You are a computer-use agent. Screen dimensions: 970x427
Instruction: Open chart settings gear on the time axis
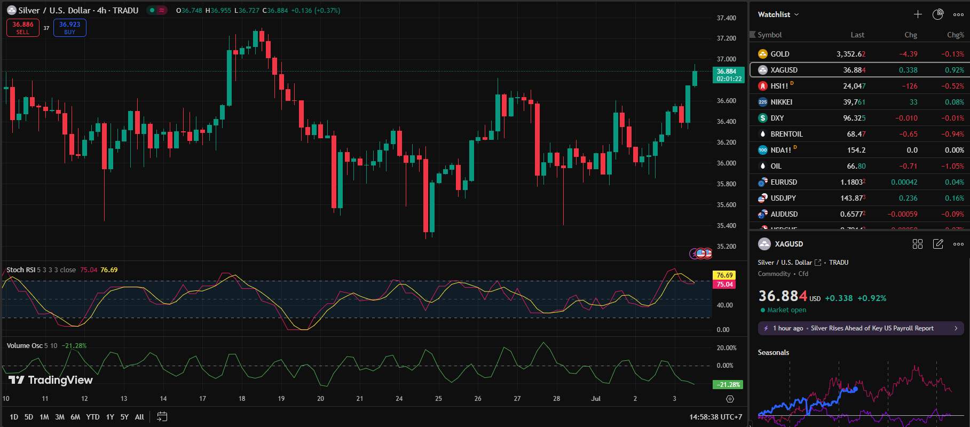click(x=730, y=399)
